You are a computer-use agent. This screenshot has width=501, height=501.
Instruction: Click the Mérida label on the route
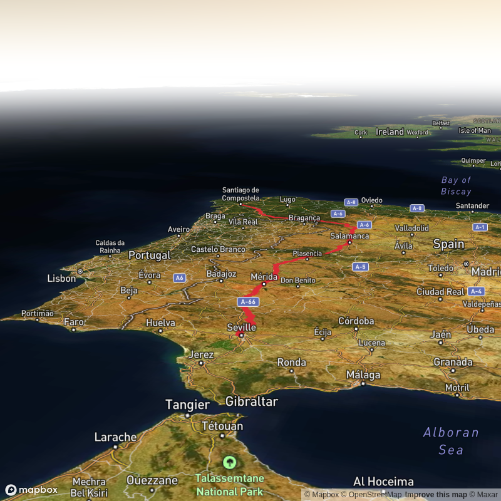[x=263, y=276]
